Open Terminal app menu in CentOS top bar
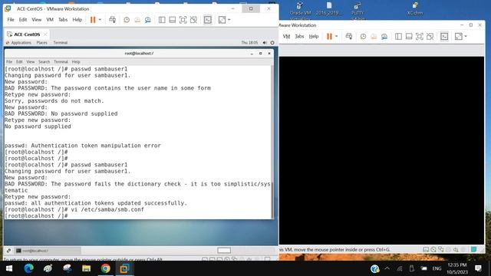 (60, 43)
